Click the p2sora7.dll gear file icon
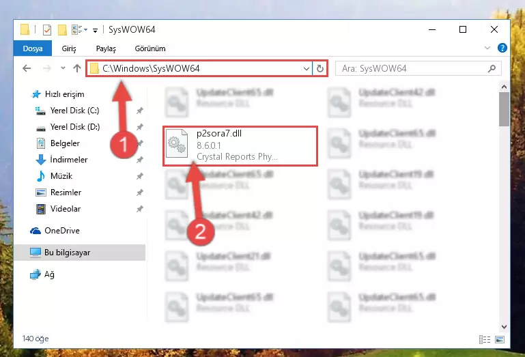The height and width of the screenshot is (357, 525). [x=177, y=143]
